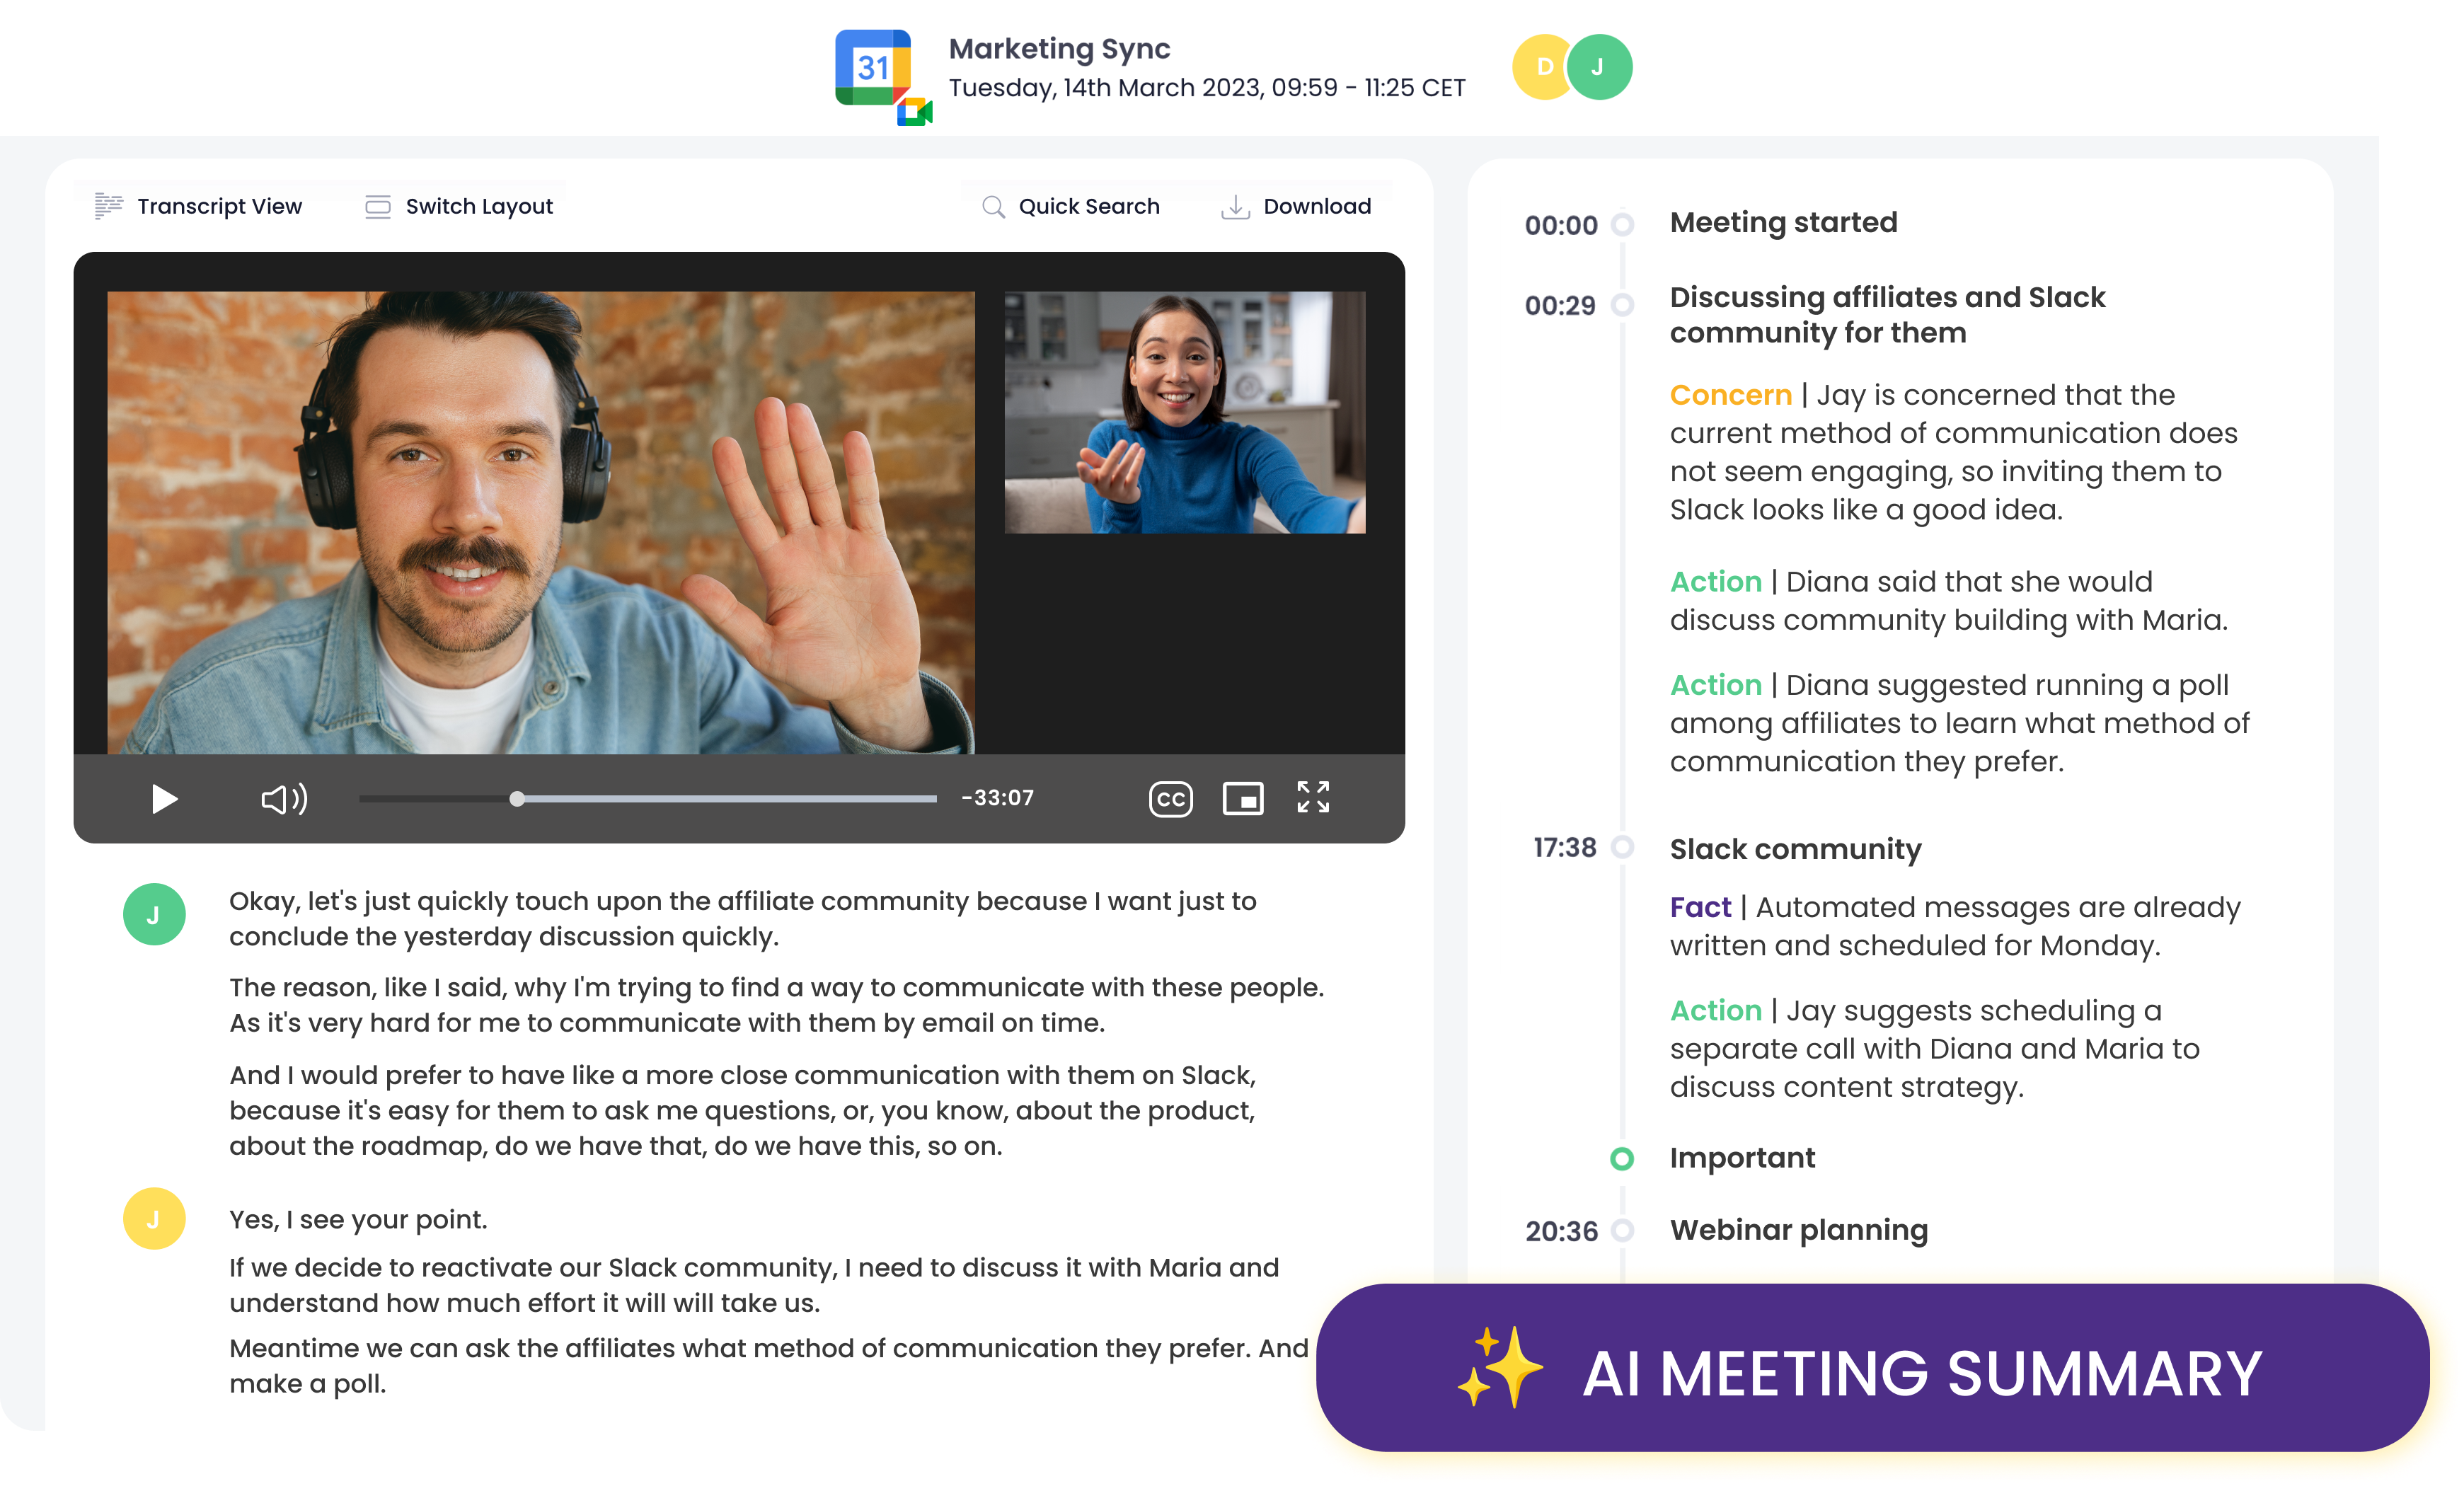Click the Marketing Sync meeting title

click(x=1060, y=48)
